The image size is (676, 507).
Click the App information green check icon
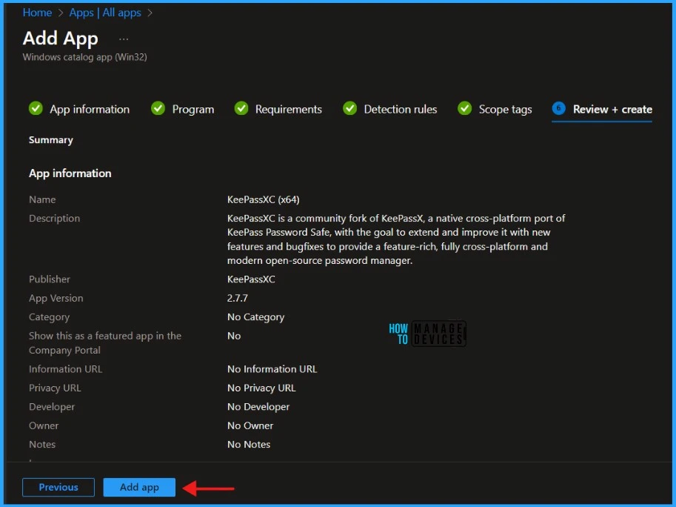36,108
